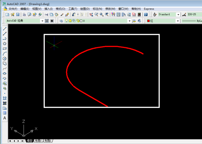Paste from clipboard icon
The width and height of the screenshot is (202, 144).
pyautogui.click(x=57, y=14)
